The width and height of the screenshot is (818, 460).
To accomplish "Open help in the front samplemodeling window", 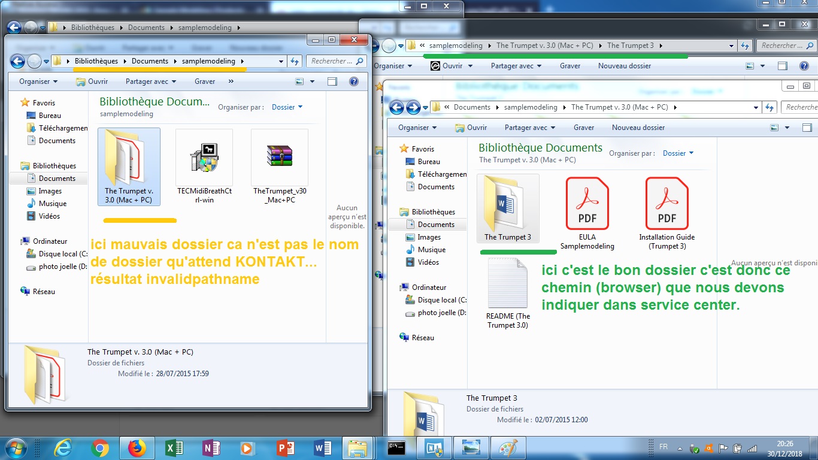I will point(353,81).
